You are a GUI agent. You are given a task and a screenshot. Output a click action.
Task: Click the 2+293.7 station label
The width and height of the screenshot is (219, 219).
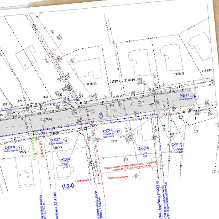pyautogui.click(x=55, y=140)
